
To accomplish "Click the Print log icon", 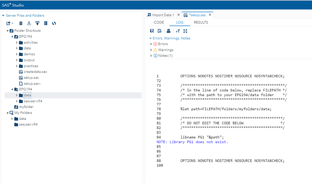I will [x=169, y=31].
